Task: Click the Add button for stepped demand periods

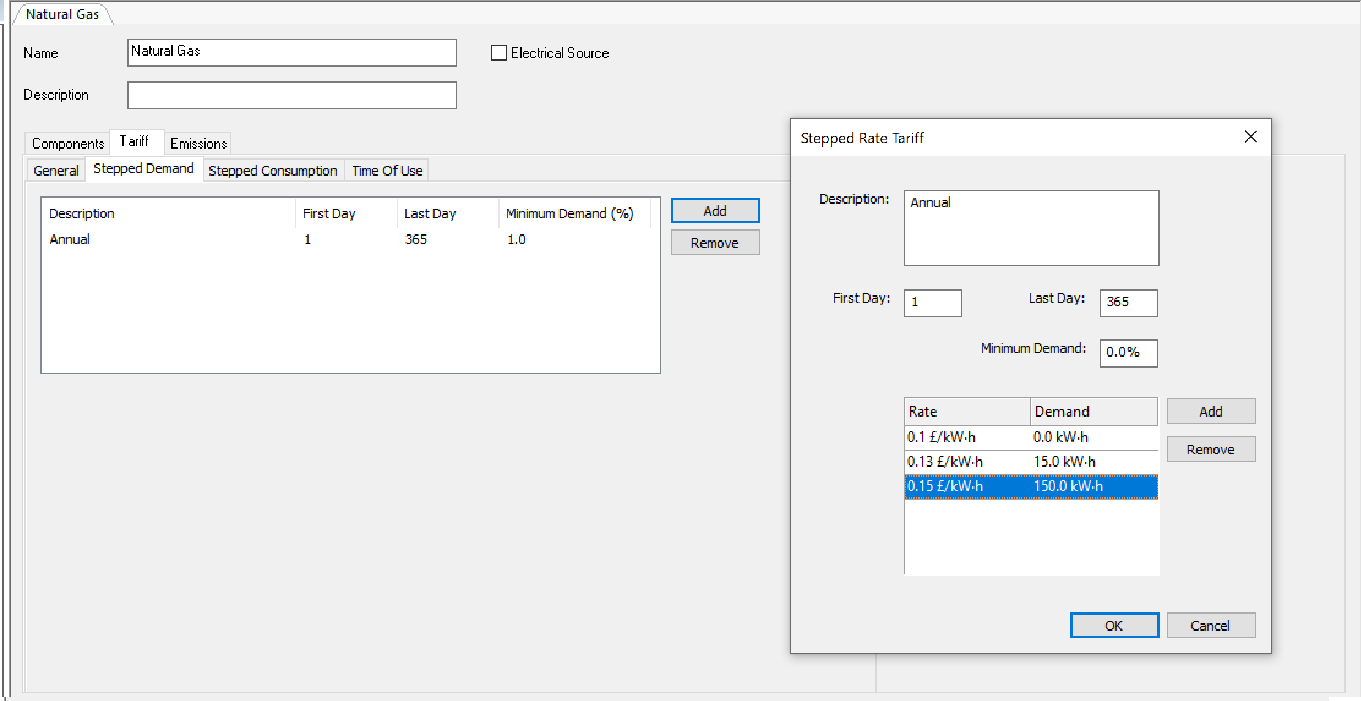Action: point(714,212)
